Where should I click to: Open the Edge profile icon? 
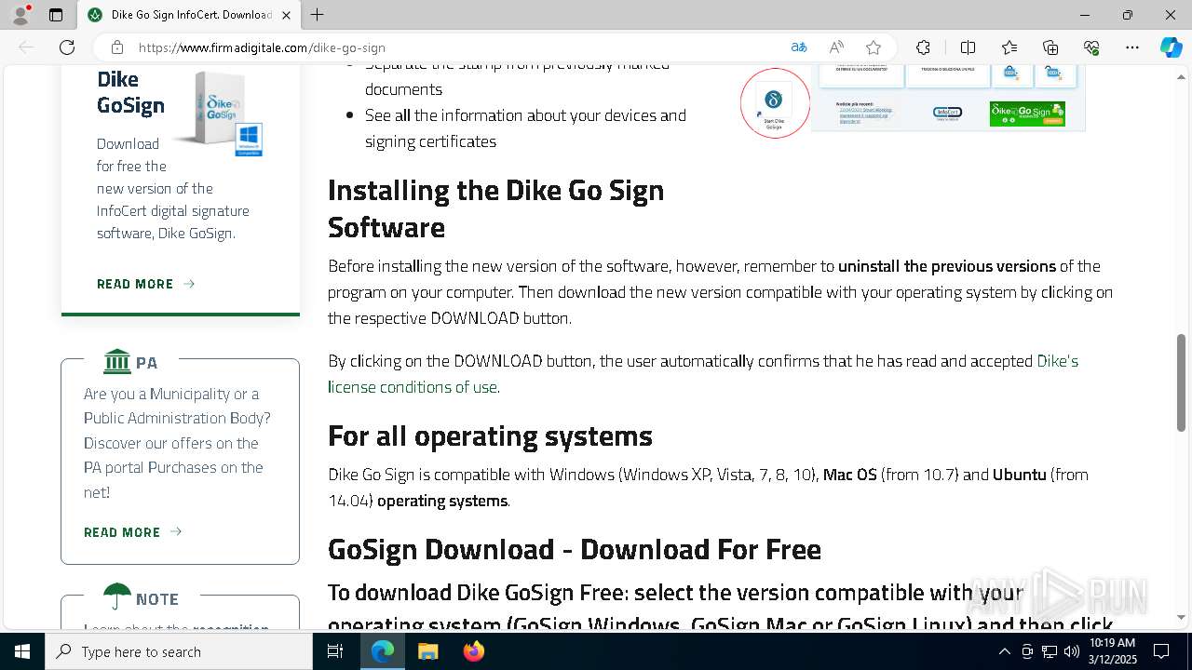point(20,15)
